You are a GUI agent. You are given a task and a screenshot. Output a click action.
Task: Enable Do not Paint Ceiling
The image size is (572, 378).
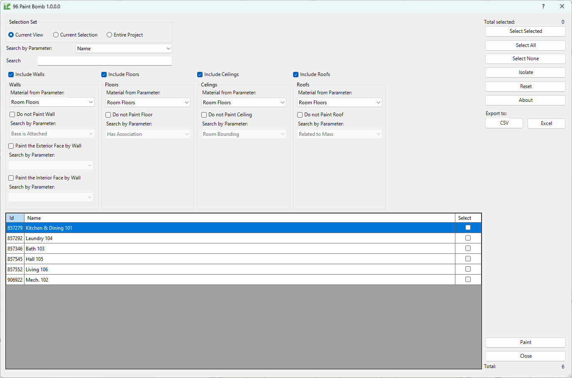(204, 114)
